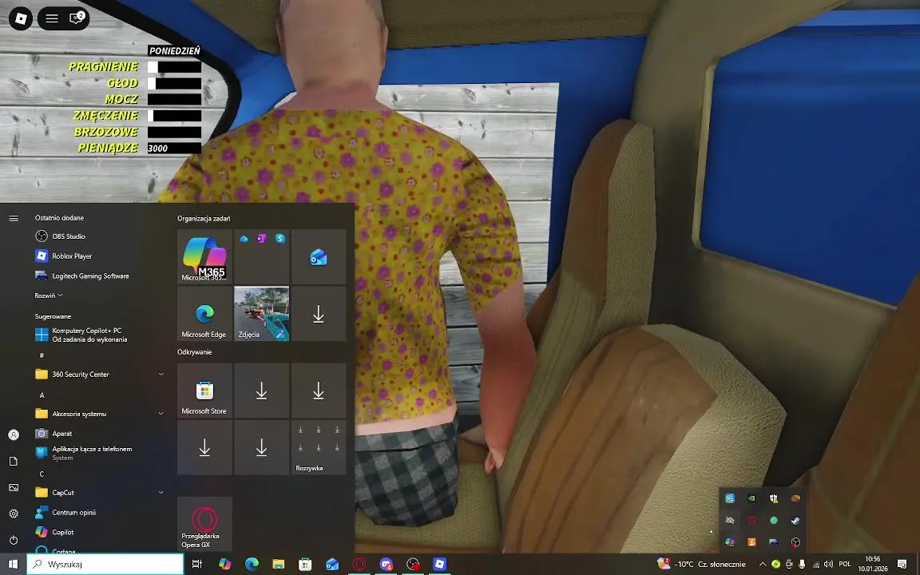Click the Windows Start button
The height and width of the screenshot is (575, 920).
click(13, 564)
